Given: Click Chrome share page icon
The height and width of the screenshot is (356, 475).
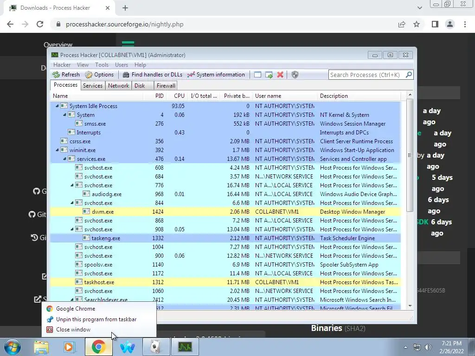Looking at the screenshot, I should coord(402,24).
